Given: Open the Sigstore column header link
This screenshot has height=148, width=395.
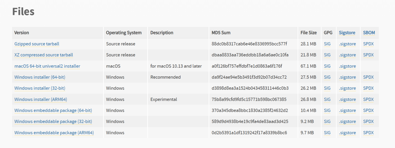Looking at the screenshot, I should (347, 33).
